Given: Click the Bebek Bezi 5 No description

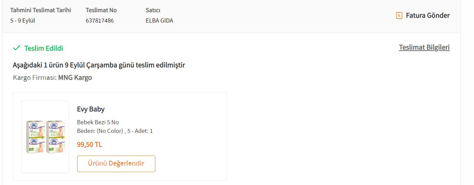Looking at the screenshot, I should 98,122.
